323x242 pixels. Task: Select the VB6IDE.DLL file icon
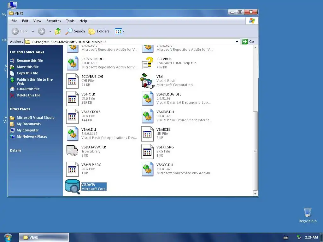(148, 116)
